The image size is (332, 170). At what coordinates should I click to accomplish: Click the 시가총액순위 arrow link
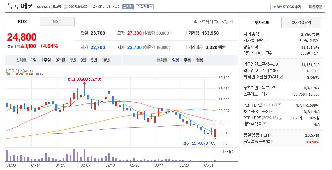coord(267,40)
